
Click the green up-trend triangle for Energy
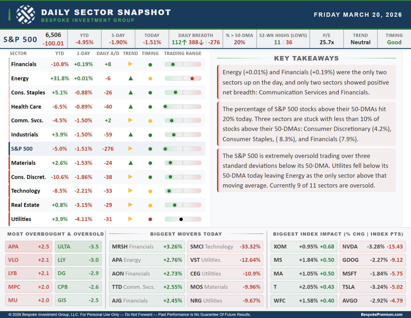[x=131, y=78]
